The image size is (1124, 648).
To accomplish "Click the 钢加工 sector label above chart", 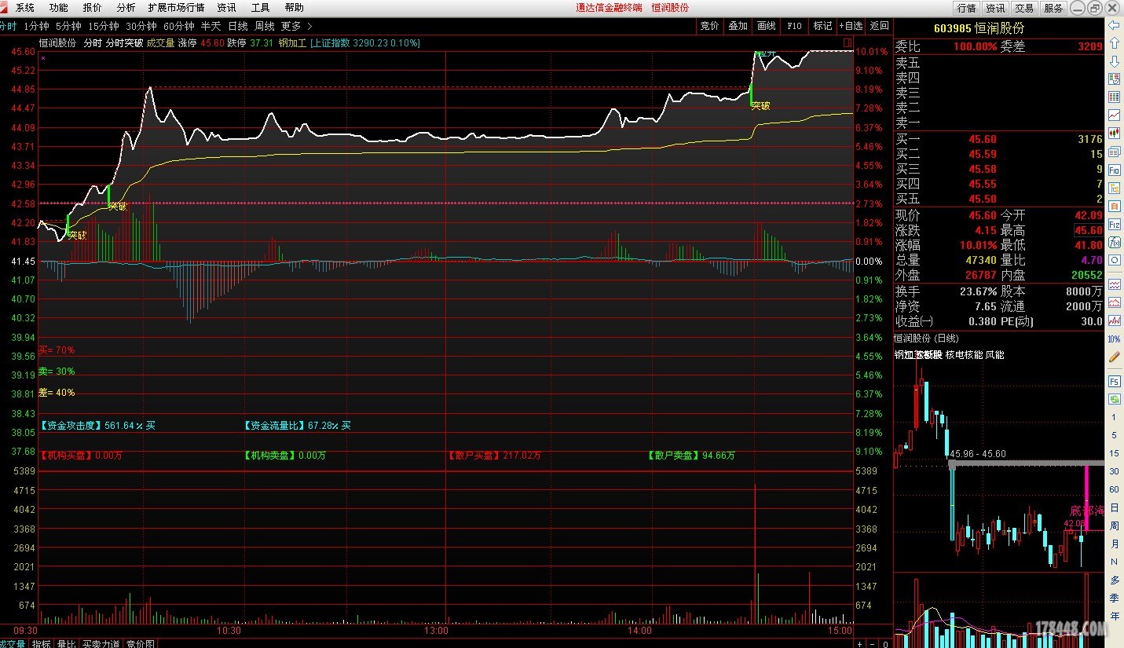I will [292, 43].
